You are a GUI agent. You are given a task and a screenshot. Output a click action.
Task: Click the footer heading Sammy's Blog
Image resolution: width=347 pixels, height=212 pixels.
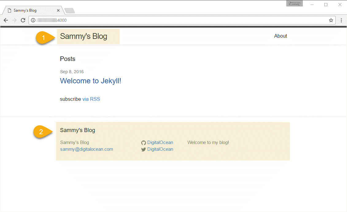78,130
